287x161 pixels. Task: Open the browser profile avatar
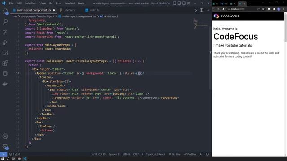(279, 9)
